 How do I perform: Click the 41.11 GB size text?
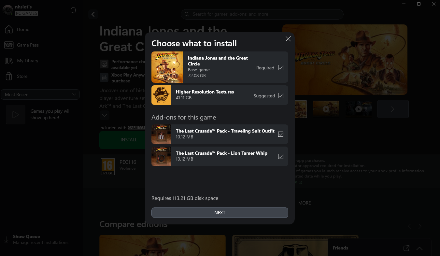[x=184, y=98]
